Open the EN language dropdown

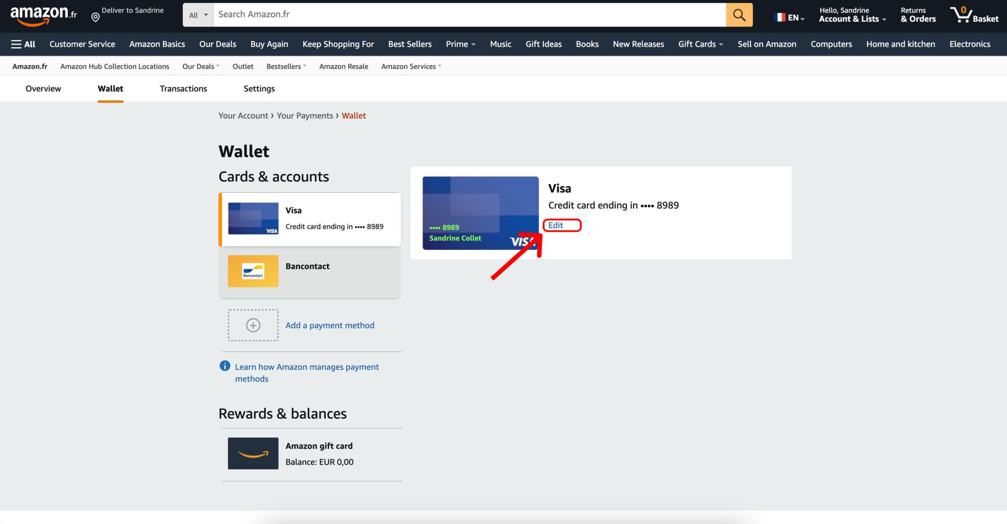[x=796, y=18]
